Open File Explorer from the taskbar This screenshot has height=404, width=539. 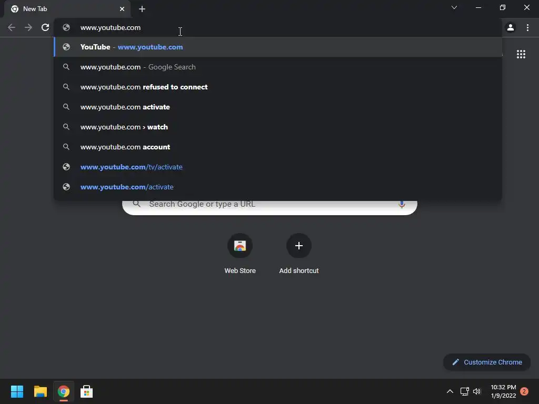coord(40,391)
